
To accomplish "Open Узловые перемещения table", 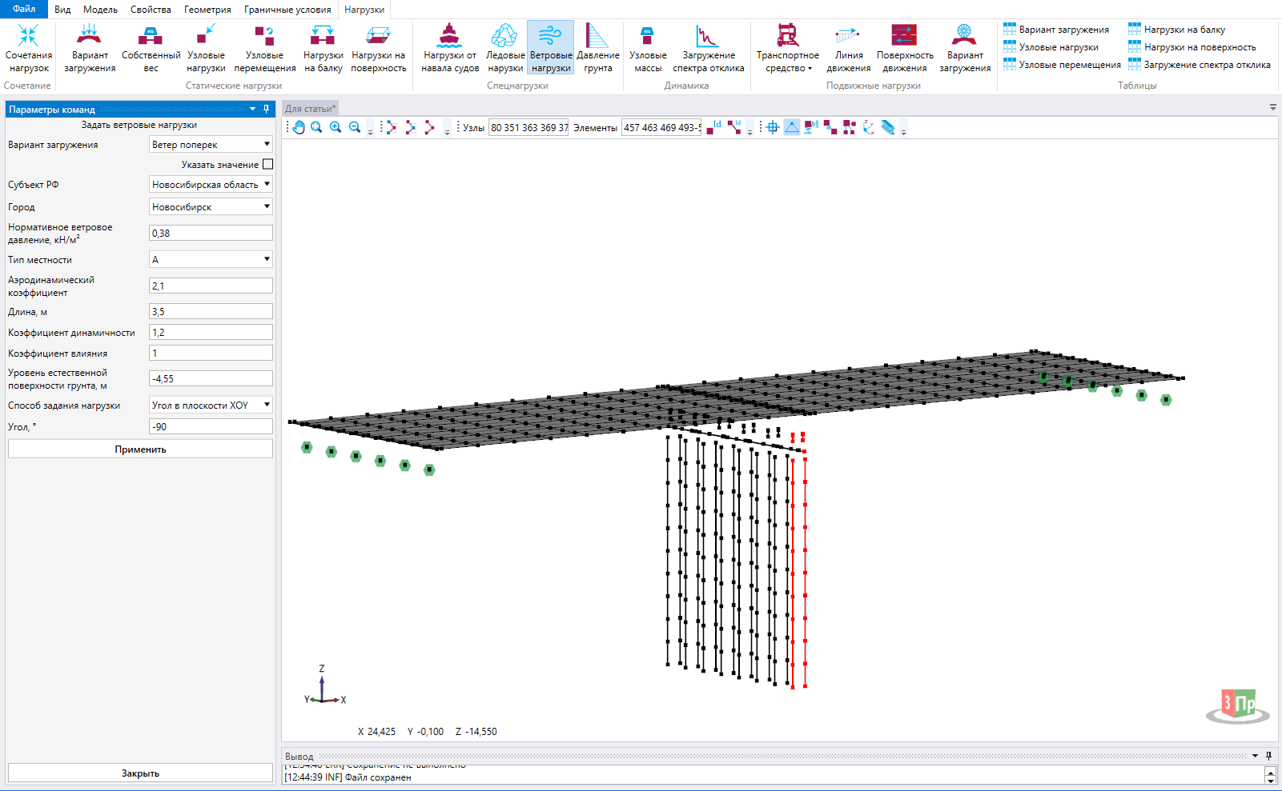I will (x=1062, y=65).
